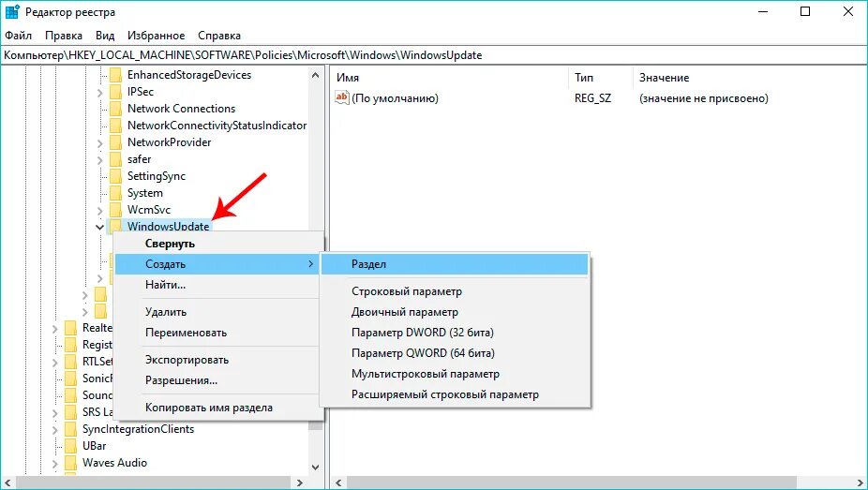Click the WcmSvc folder icon
This screenshot has width=868, height=490.
(115, 210)
